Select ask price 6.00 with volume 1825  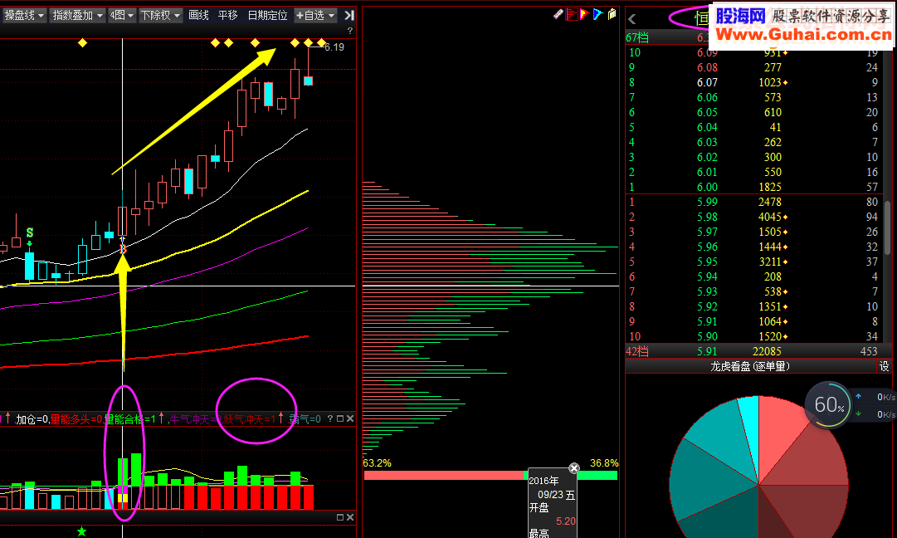click(753, 187)
